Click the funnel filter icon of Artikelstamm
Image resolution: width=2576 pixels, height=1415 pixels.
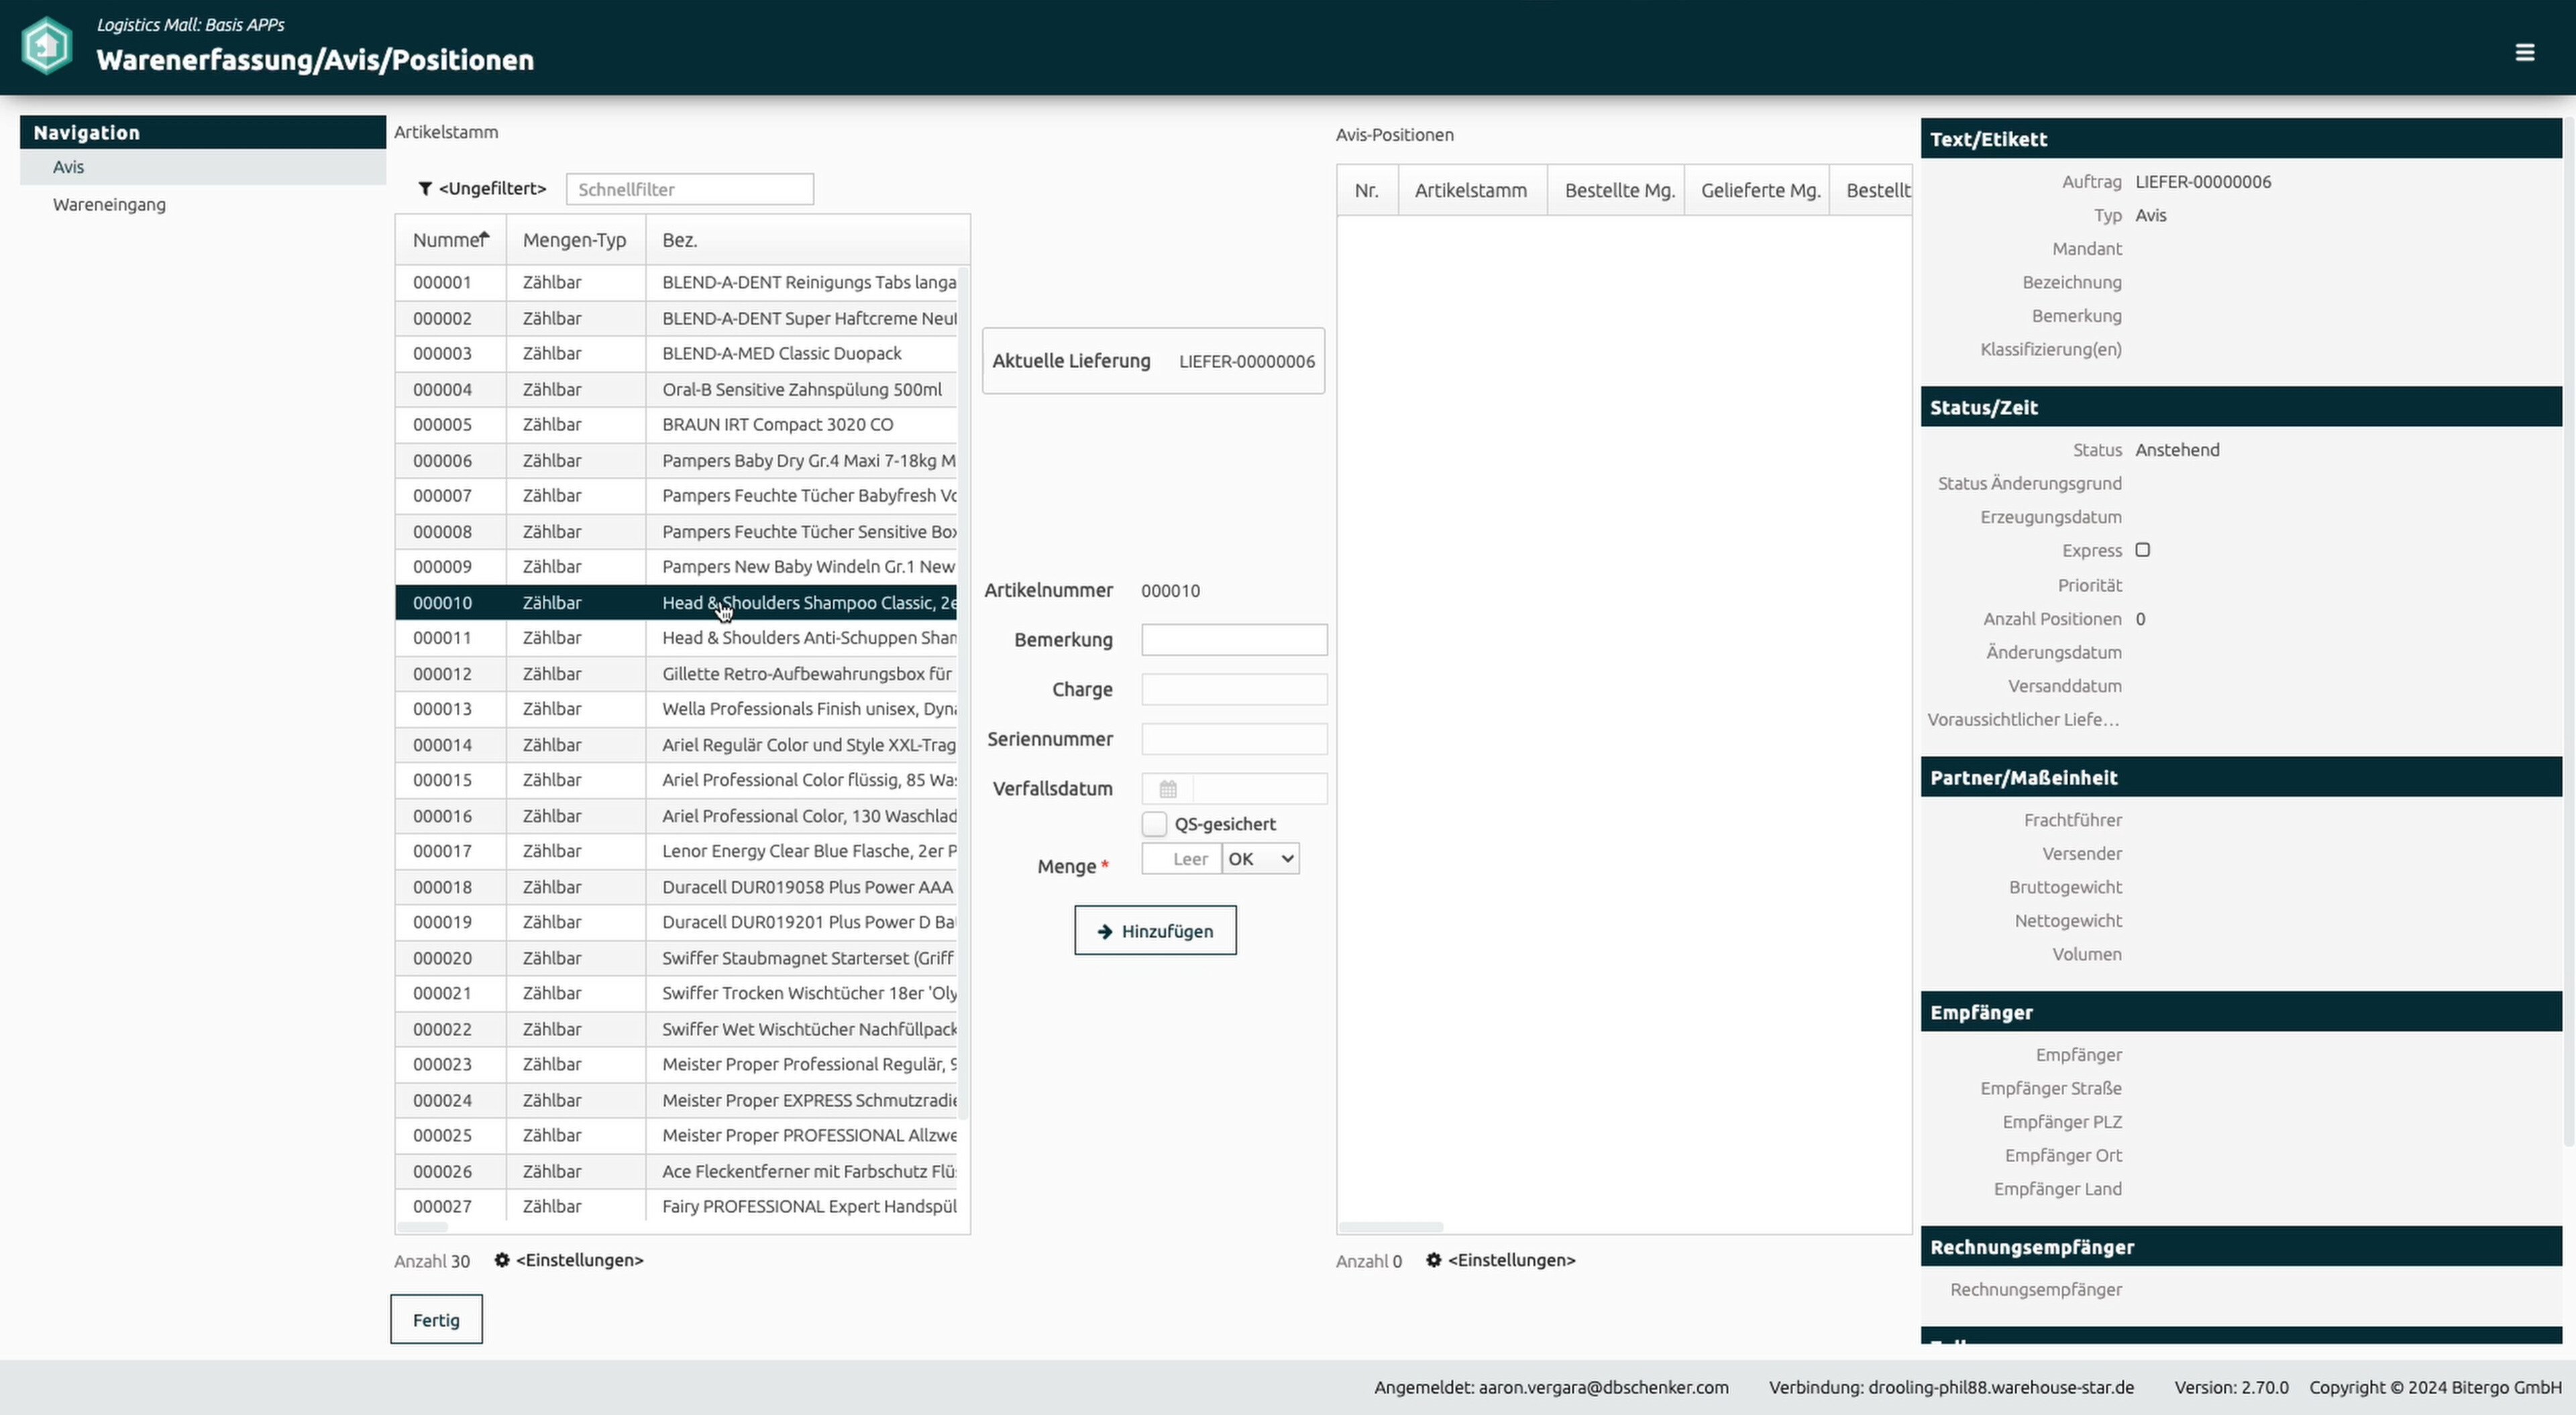[425, 188]
